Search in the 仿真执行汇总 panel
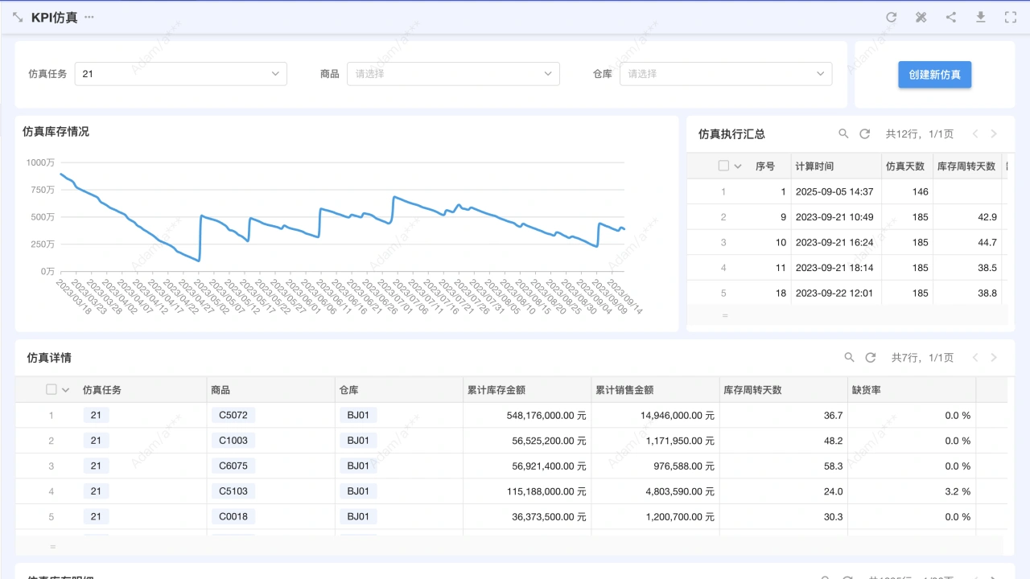Image resolution: width=1030 pixels, height=579 pixels. 843,133
